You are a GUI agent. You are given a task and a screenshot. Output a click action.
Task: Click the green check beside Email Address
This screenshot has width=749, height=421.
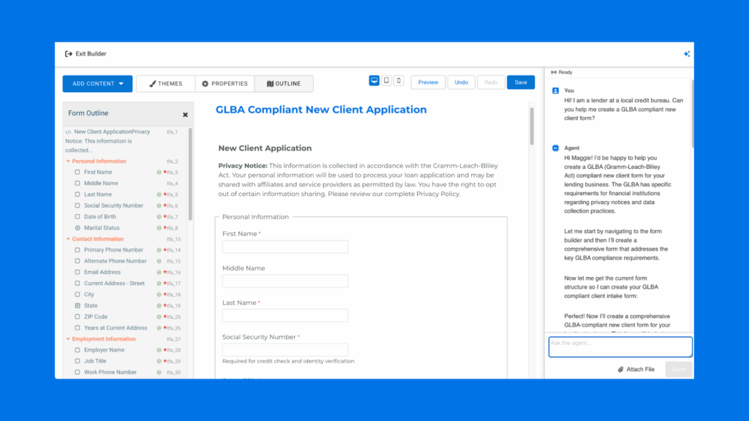(159, 272)
